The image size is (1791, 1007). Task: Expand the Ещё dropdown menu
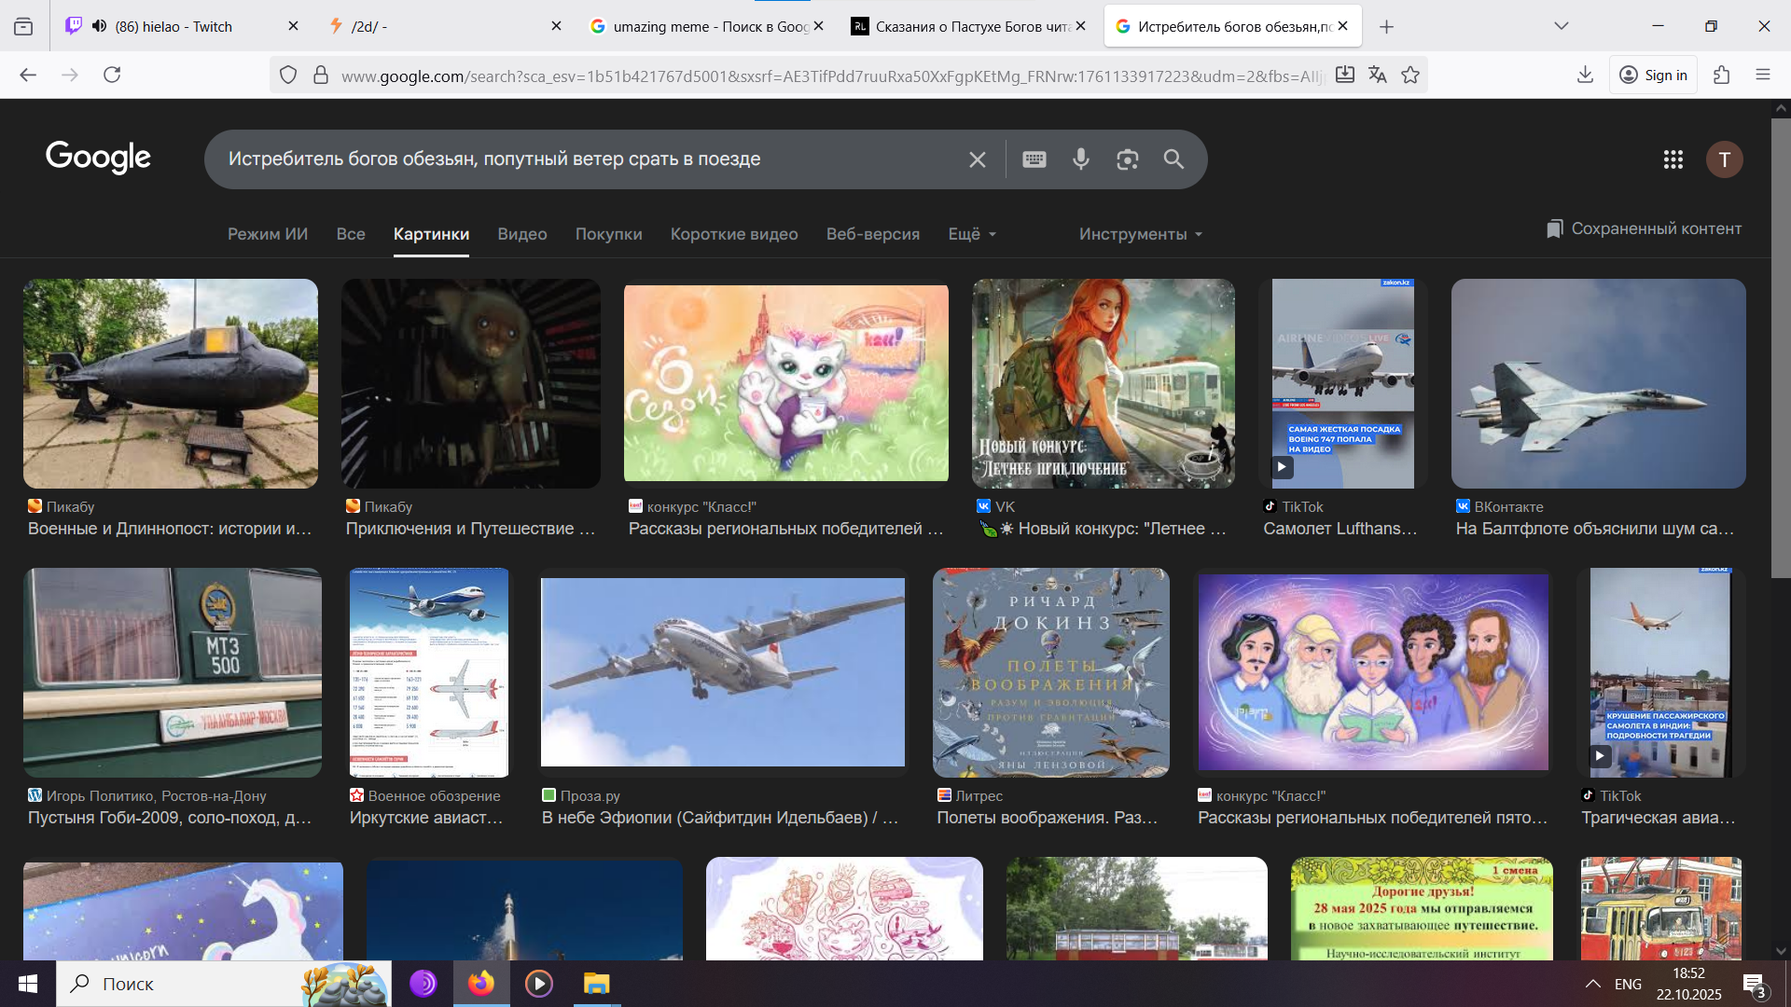[x=972, y=234]
